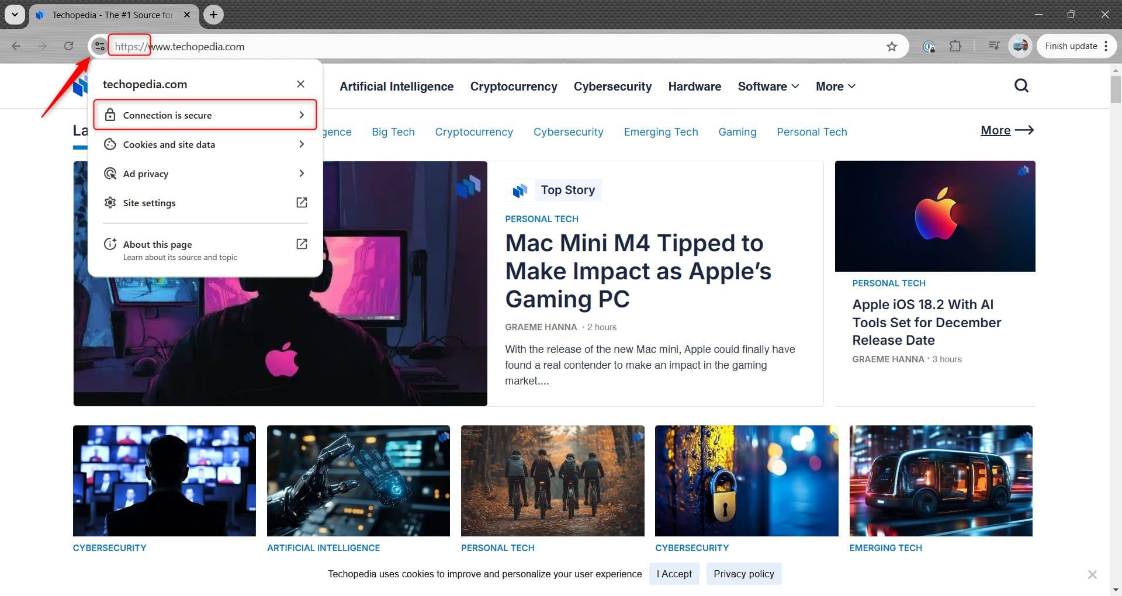
Task: Click the Site settings gear icon
Action: [110, 203]
